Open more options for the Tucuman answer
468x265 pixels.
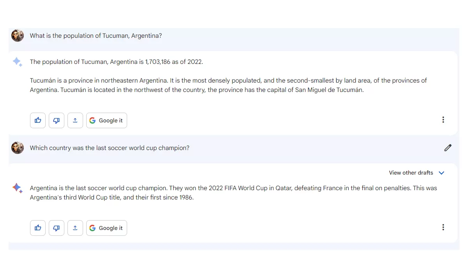tap(443, 120)
